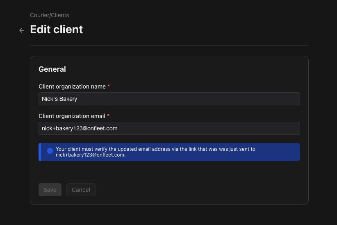This screenshot has height=225, width=337.
Task: Click the red asterisk beside organization email label
Action: [108, 116]
